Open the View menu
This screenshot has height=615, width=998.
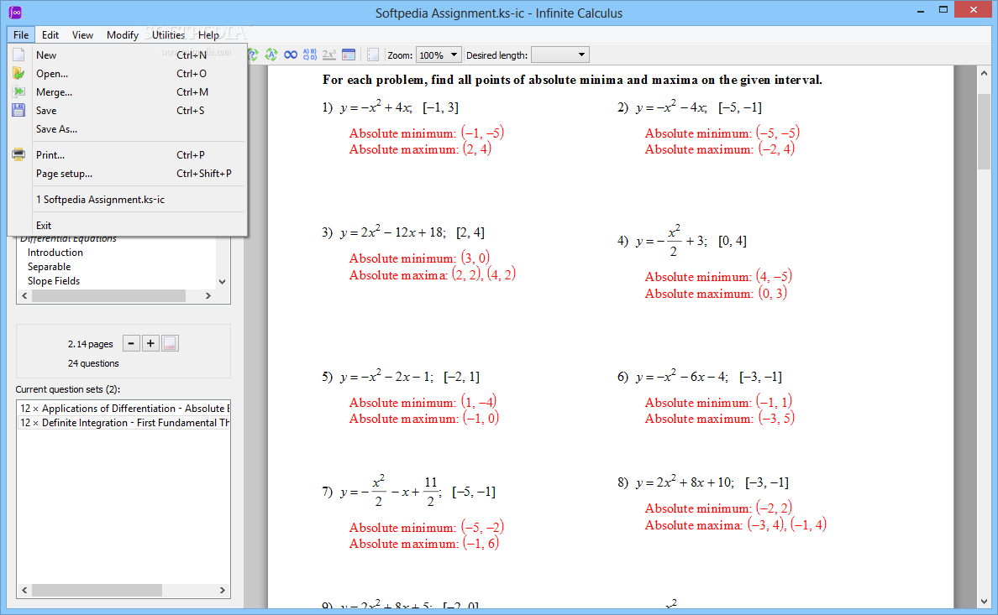(82, 35)
